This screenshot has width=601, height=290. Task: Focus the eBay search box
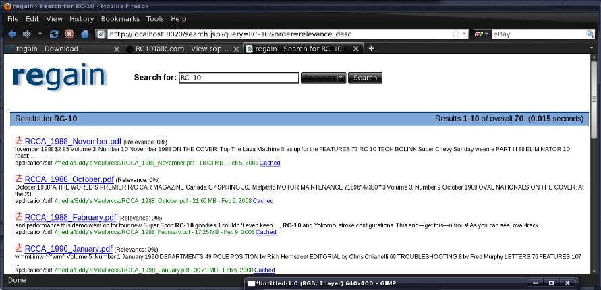pos(538,34)
